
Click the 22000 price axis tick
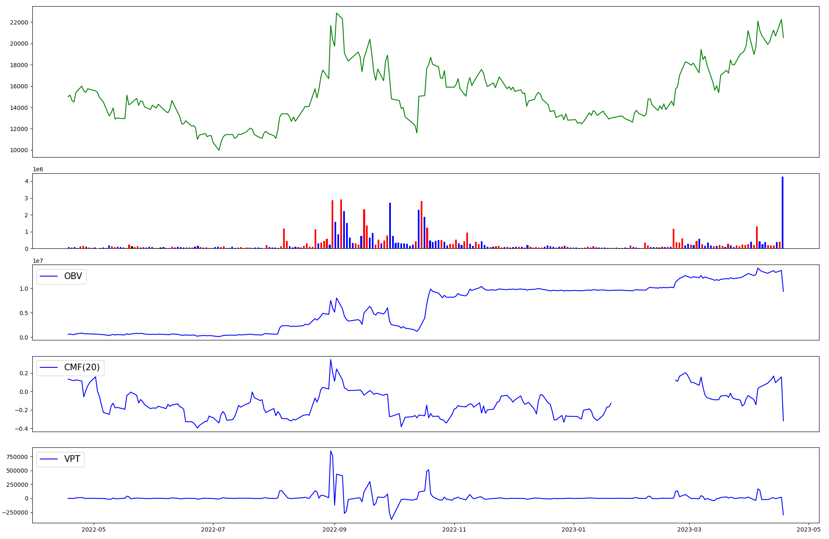[19, 22]
